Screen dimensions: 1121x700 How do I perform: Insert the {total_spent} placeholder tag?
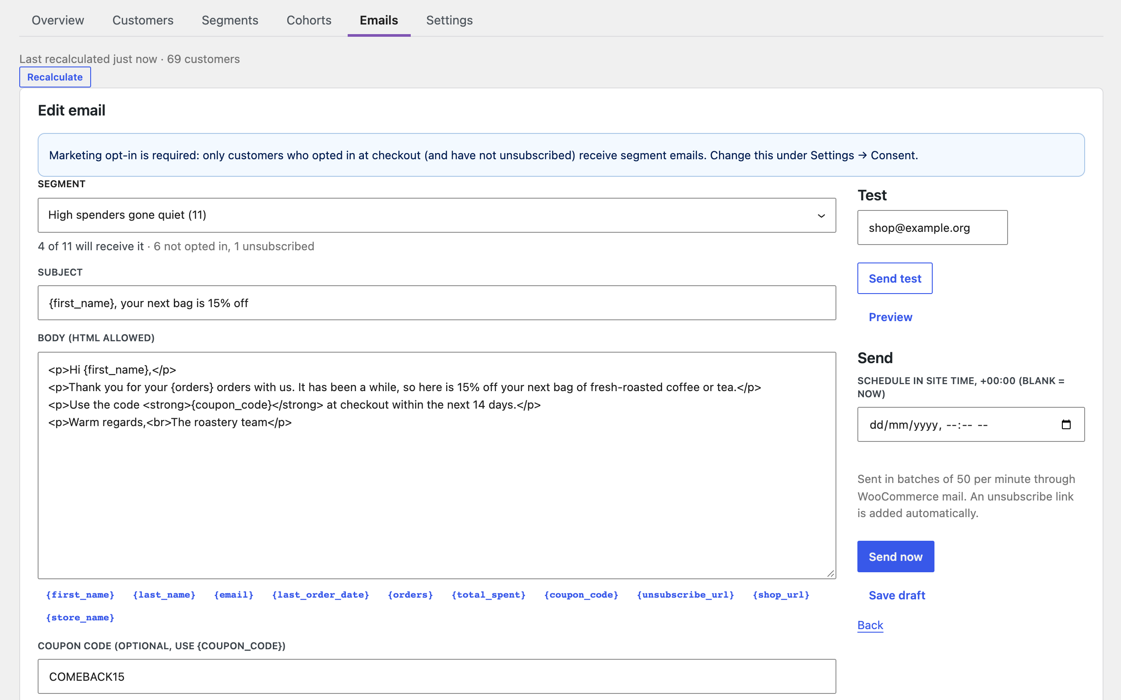pyautogui.click(x=489, y=595)
